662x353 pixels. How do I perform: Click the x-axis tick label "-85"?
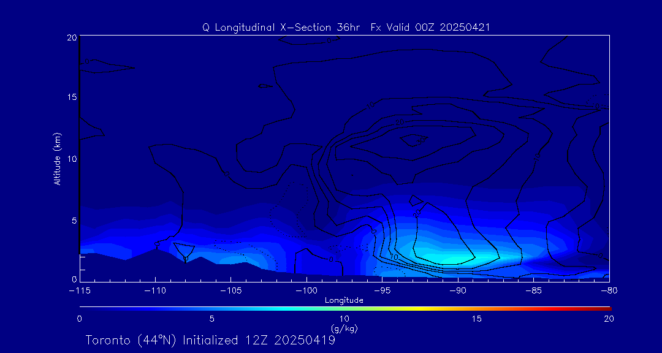point(534,291)
